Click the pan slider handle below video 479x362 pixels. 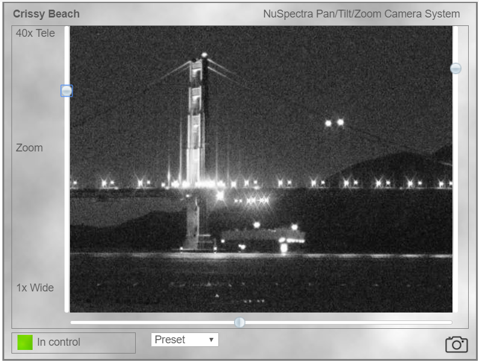(239, 322)
